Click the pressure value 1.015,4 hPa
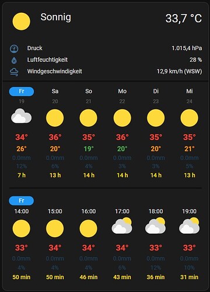Screen dimensions: 210x292 [187, 48]
